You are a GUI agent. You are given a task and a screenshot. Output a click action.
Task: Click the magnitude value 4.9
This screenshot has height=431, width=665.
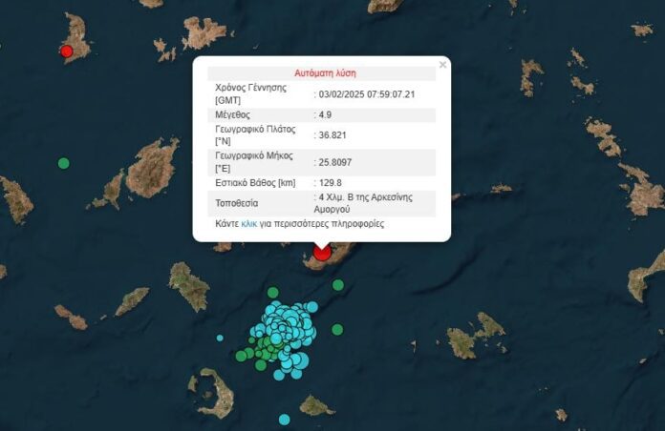tap(326, 113)
